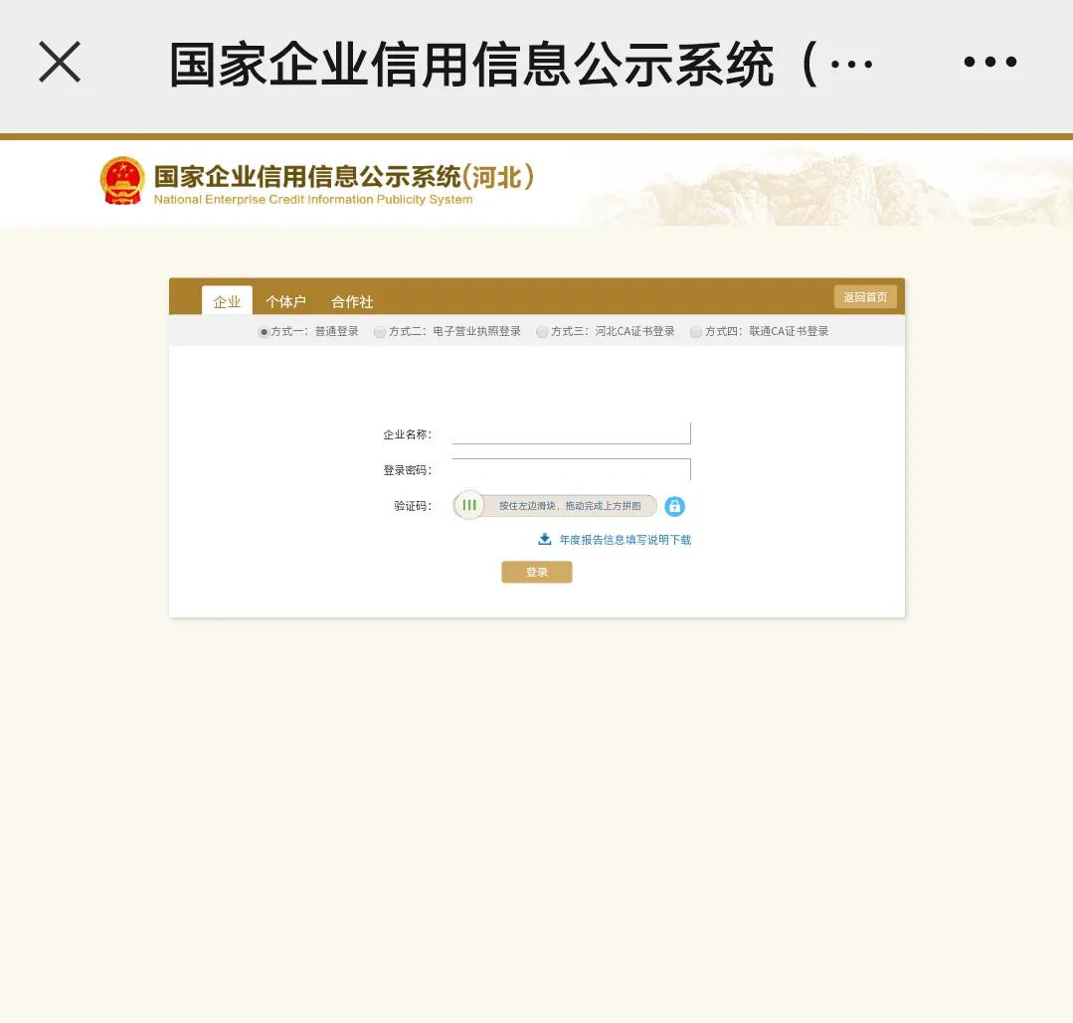Click the 登录 button
The width and height of the screenshot is (1073, 1023).
click(x=536, y=571)
